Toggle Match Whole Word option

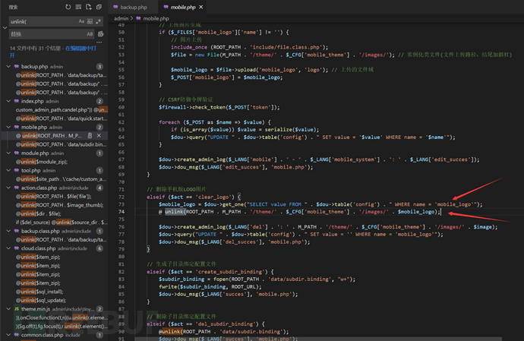click(x=90, y=22)
